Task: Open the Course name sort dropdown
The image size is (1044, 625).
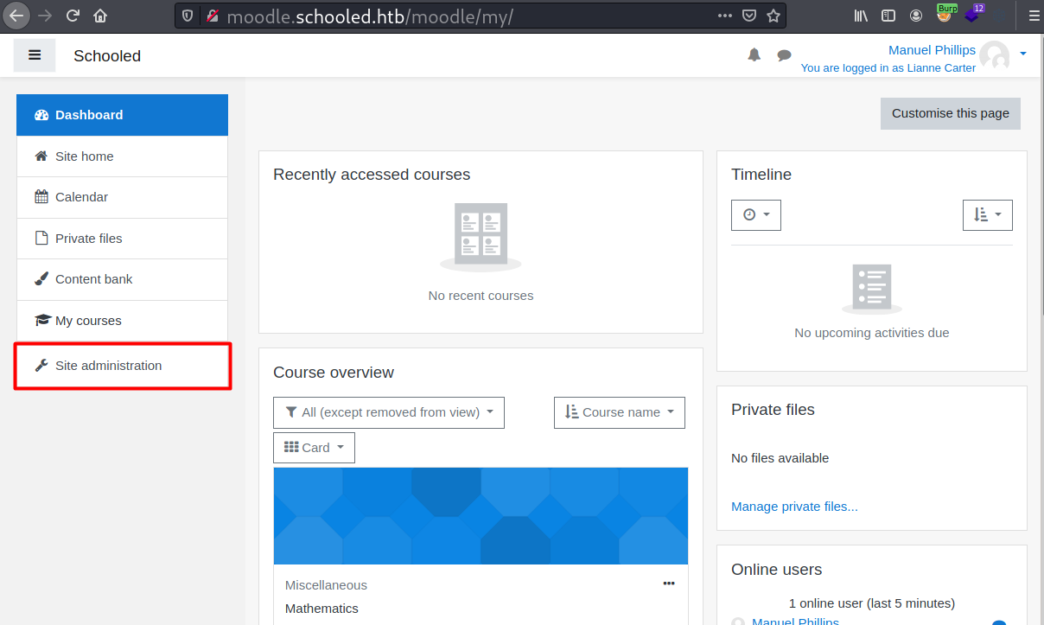Action: pos(619,412)
